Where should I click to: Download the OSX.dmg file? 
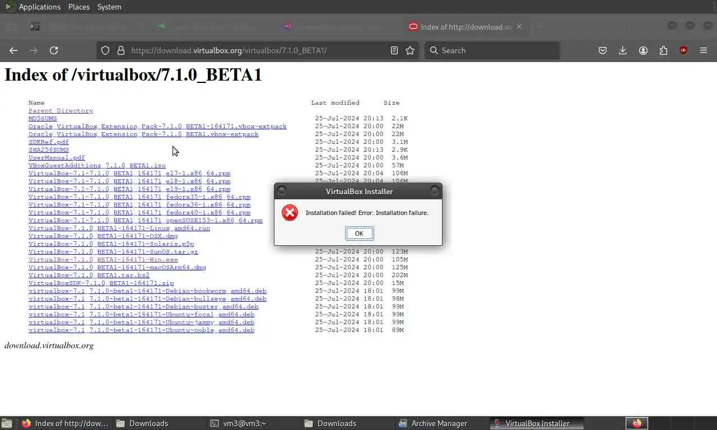[x=103, y=236]
